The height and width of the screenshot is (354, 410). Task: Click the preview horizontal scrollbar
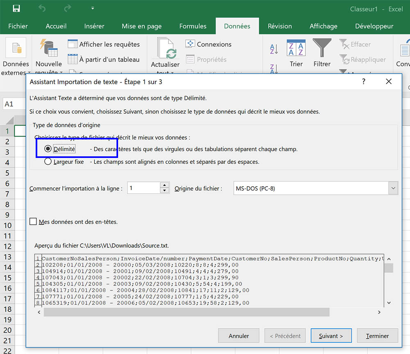click(x=187, y=312)
